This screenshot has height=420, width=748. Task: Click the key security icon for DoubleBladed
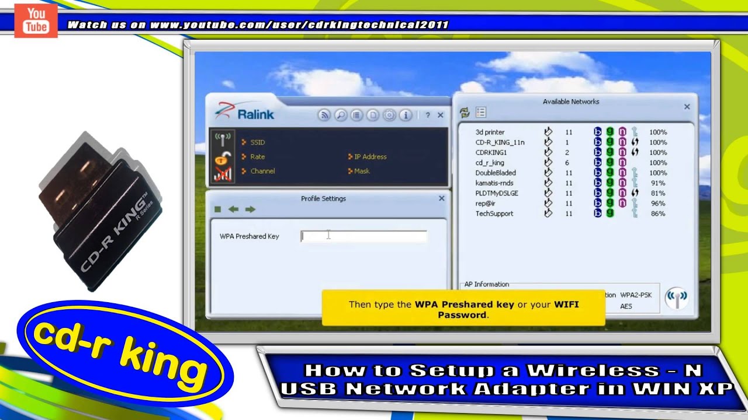635,173
